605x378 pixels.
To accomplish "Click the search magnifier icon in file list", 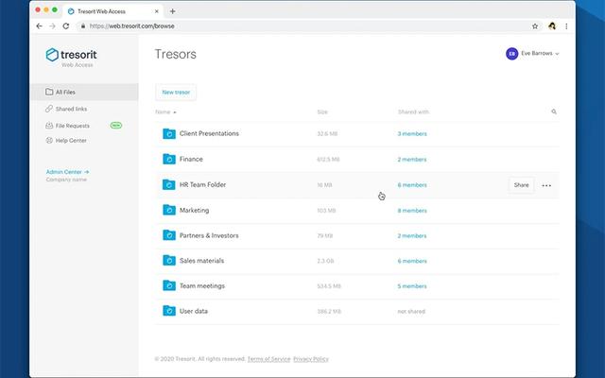I will (554, 112).
